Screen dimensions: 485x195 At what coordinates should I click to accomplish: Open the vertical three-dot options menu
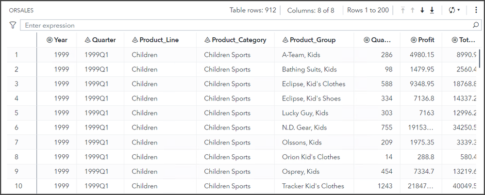(x=476, y=10)
